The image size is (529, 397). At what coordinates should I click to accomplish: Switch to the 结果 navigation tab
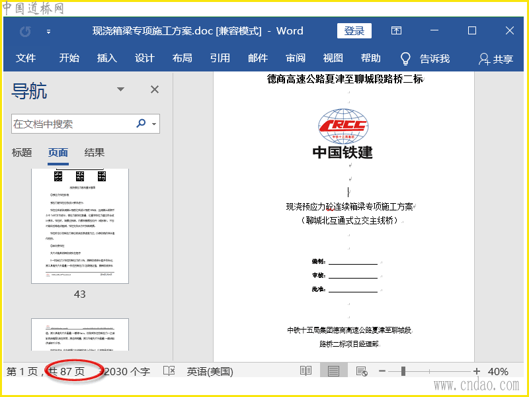(95, 153)
